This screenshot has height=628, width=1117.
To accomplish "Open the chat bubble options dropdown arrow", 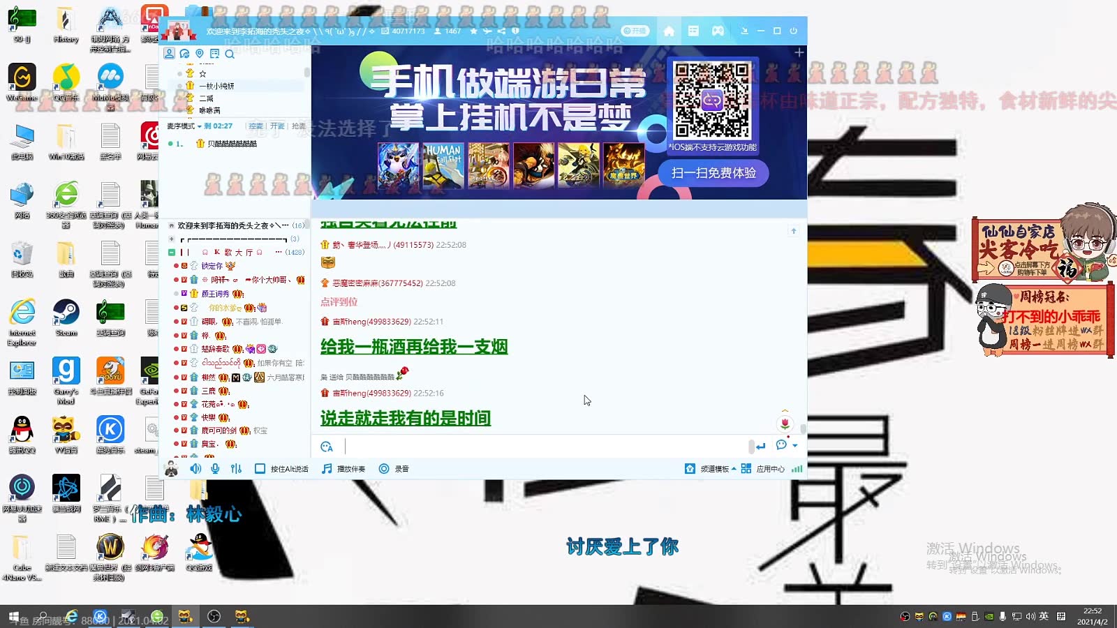I will (795, 445).
